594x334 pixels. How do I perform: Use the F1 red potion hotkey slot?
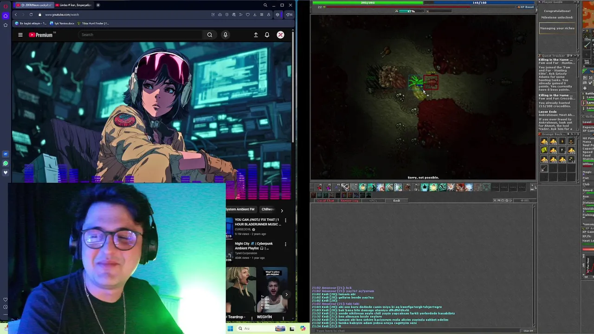click(x=318, y=187)
